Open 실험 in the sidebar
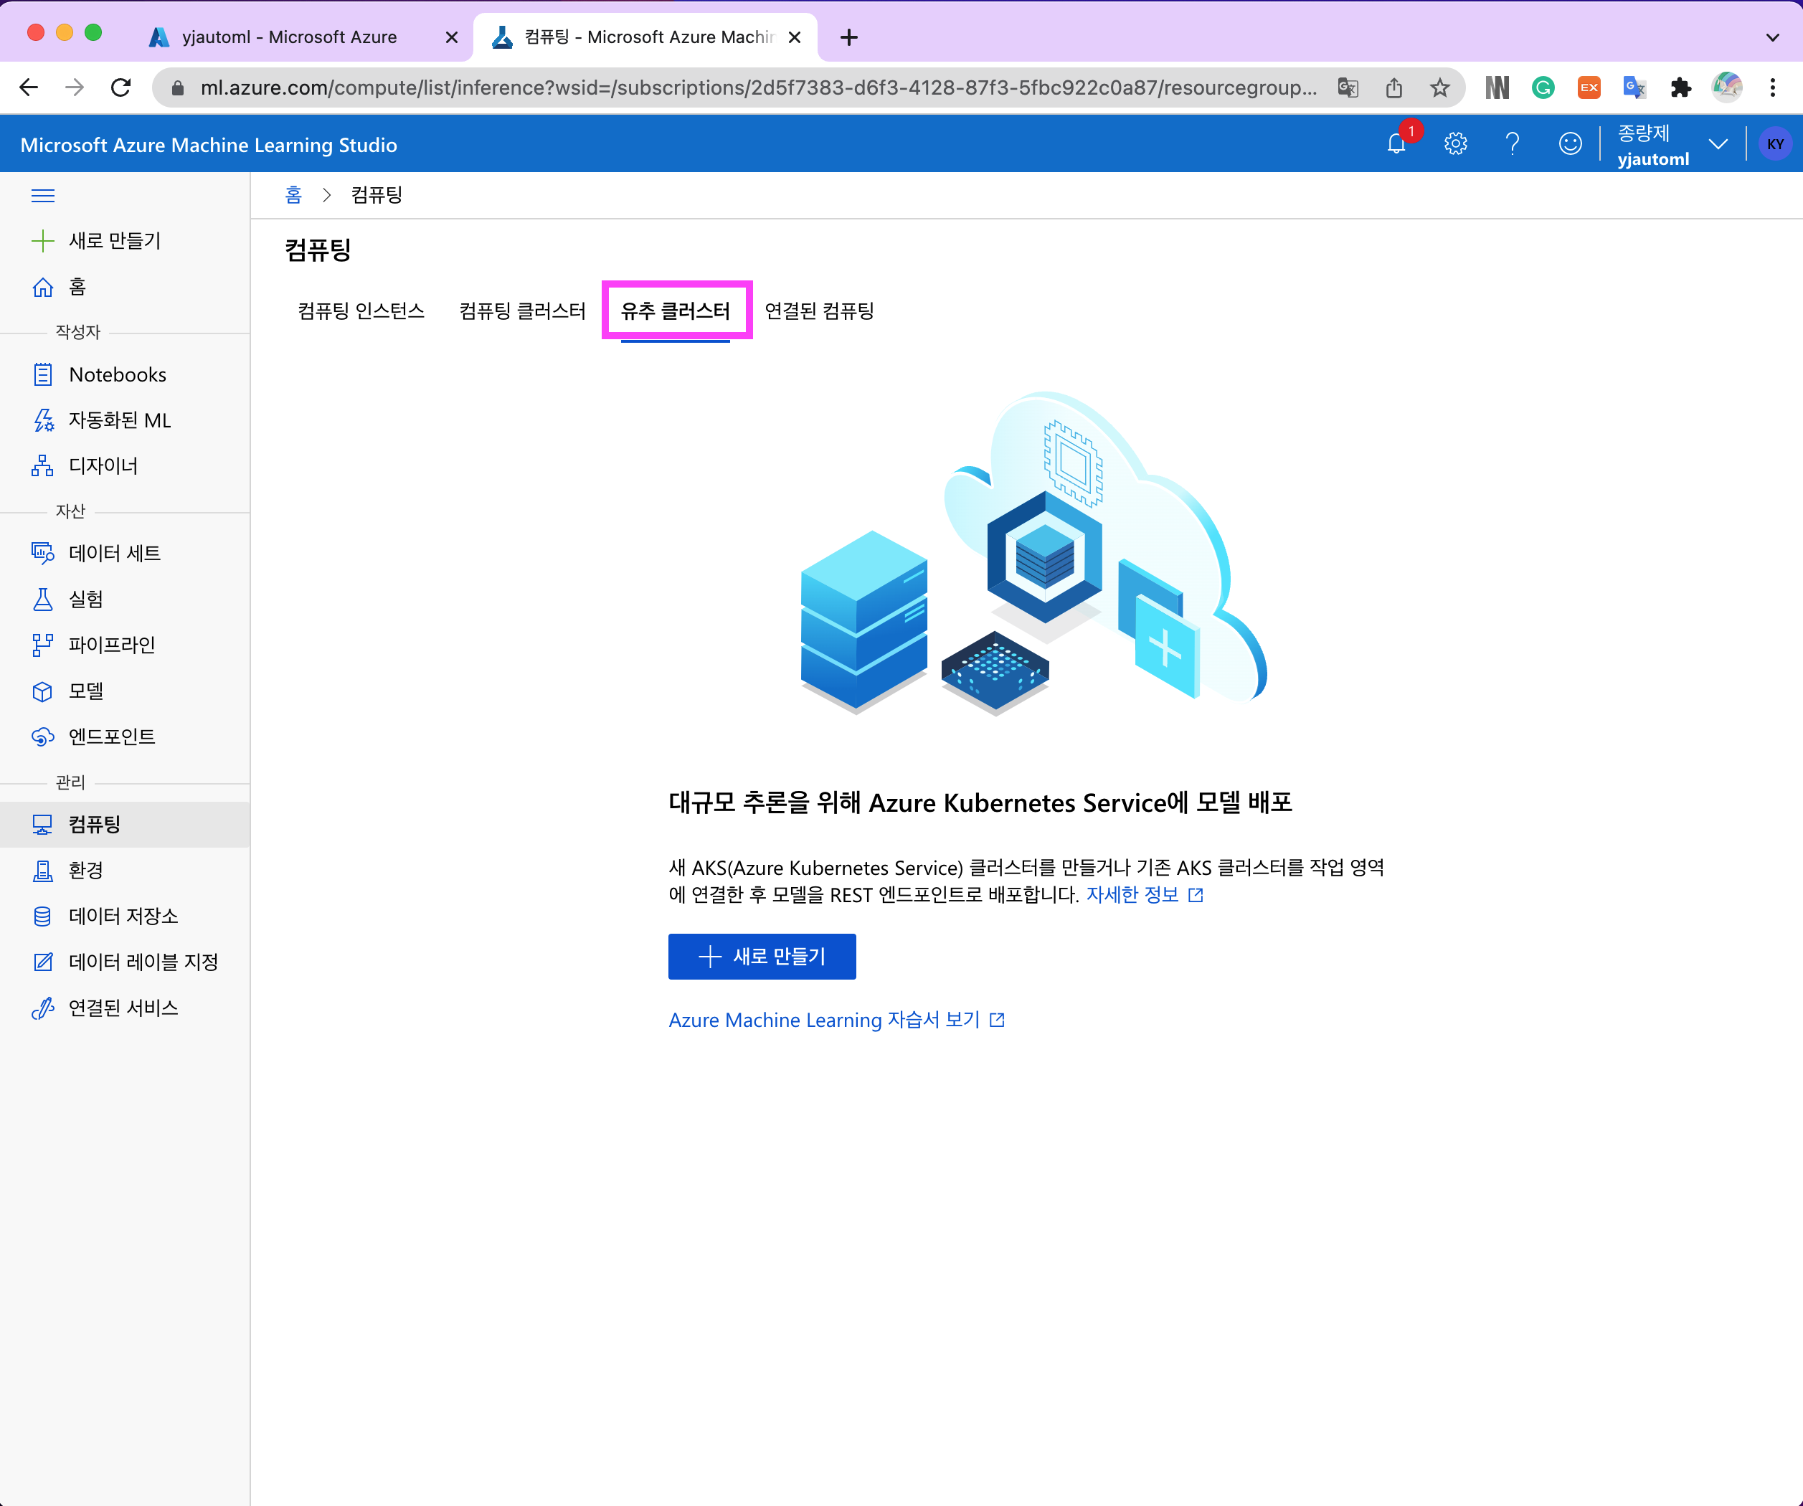The height and width of the screenshot is (1506, 1803). (x=125, y=598)
